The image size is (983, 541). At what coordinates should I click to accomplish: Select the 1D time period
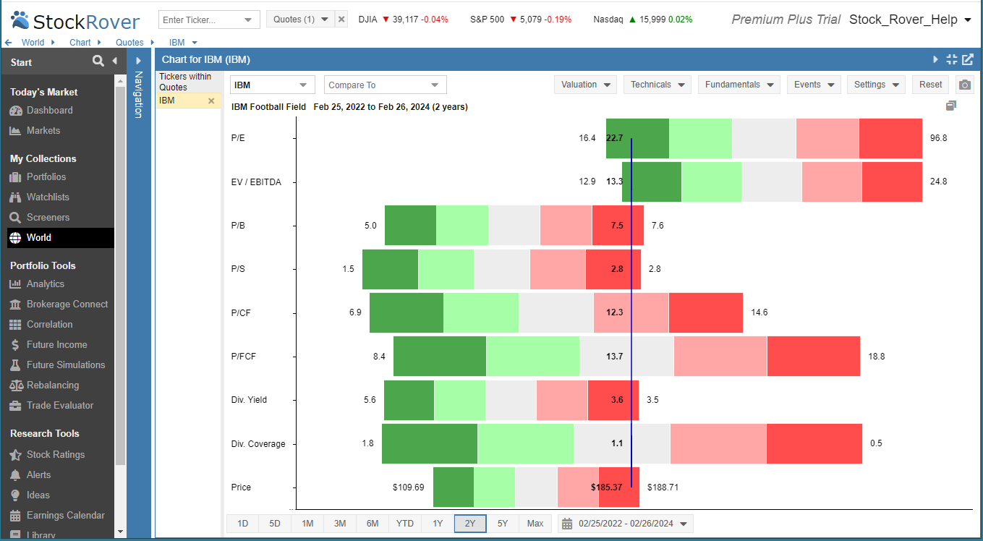click(243, 524)
